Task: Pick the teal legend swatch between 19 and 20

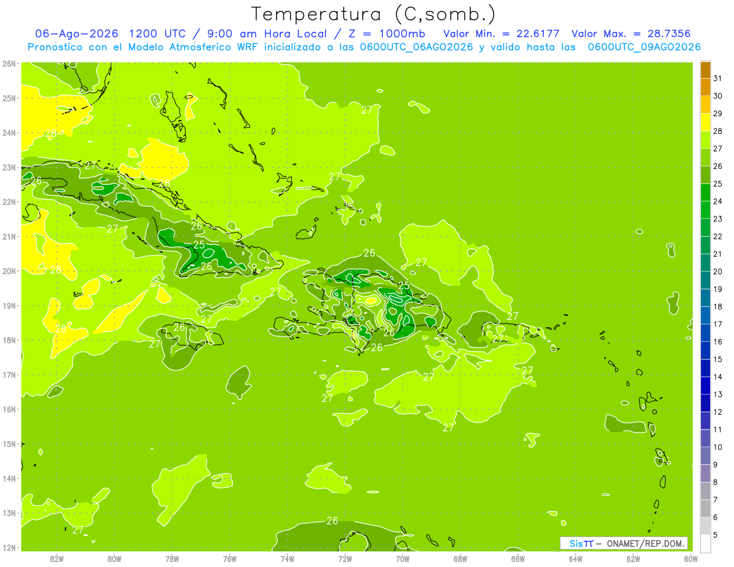Action: point(705,280)
